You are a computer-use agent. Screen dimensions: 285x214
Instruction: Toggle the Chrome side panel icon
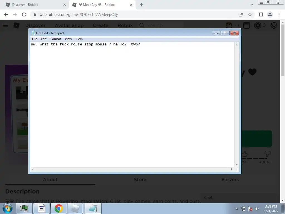[261, 14]
